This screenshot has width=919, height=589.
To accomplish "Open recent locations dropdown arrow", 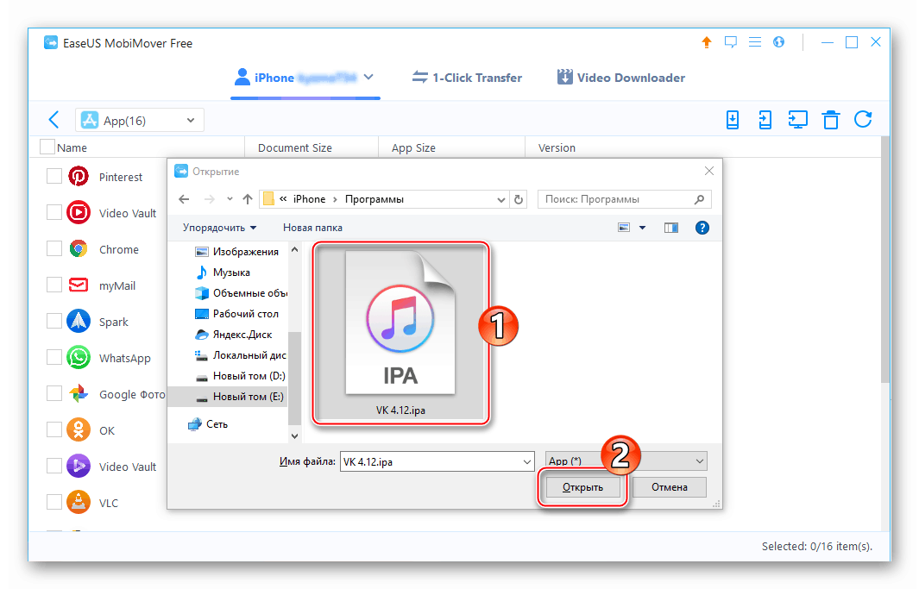I will (x=230, y=199).
